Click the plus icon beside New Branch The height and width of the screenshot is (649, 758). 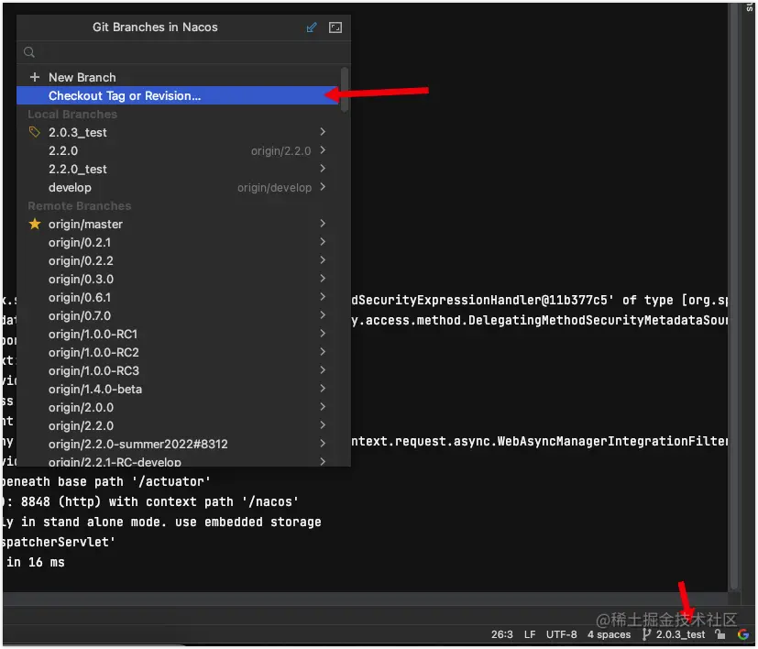pyautogui.click(x=34, y=77)
